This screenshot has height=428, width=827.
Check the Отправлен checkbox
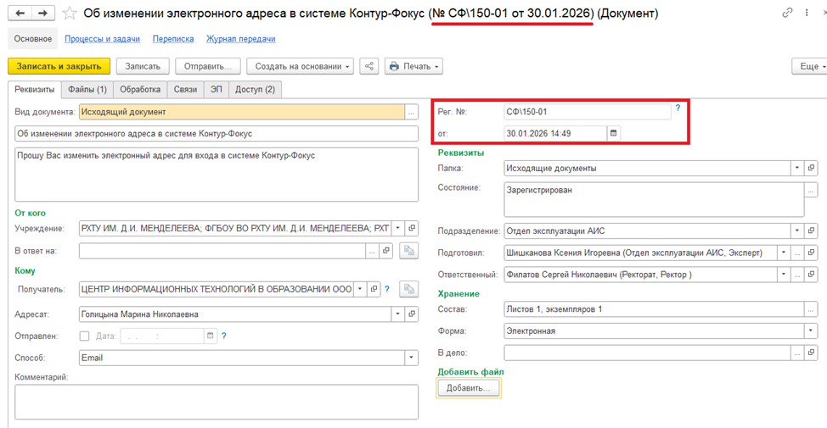[84, 336]
